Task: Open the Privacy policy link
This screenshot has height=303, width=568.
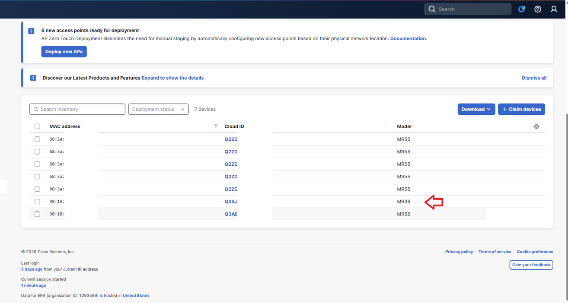Action: click(x=459, y=251)
